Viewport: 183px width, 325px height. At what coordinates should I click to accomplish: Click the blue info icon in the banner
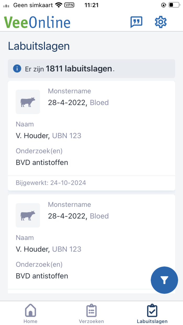coord(17,68)
